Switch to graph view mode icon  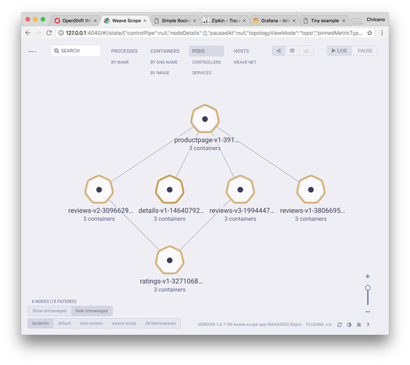click(278, 50)
